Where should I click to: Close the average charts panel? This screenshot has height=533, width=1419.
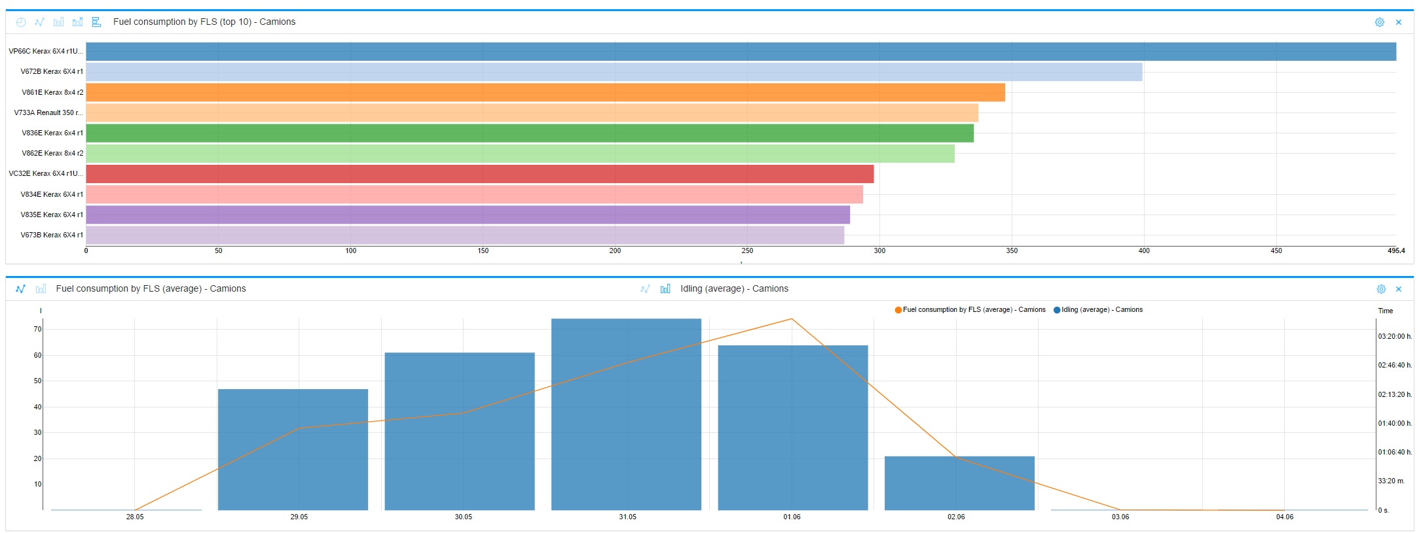pyautogui.click(x=1398, y=289)
